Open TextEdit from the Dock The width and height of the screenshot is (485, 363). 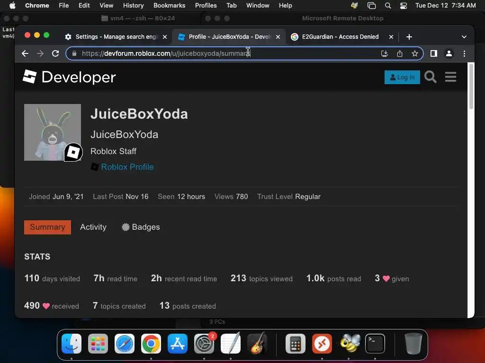(x=231, y=344)
